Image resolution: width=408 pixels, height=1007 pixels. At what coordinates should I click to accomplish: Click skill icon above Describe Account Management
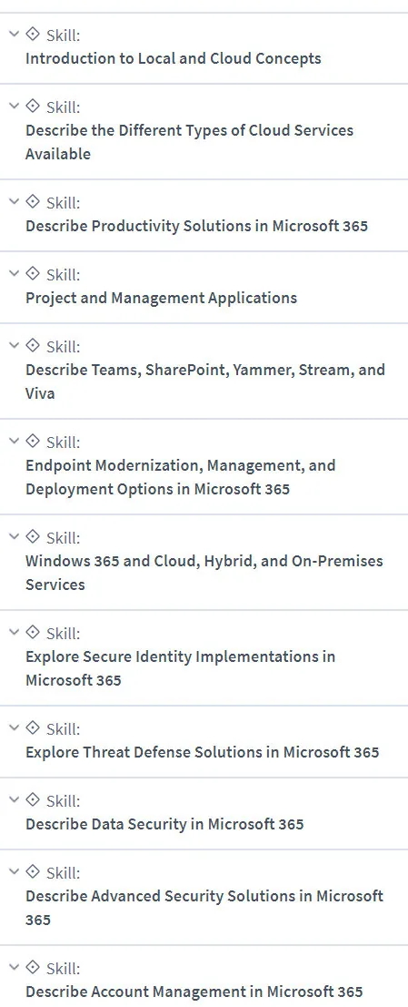(33, 967)
